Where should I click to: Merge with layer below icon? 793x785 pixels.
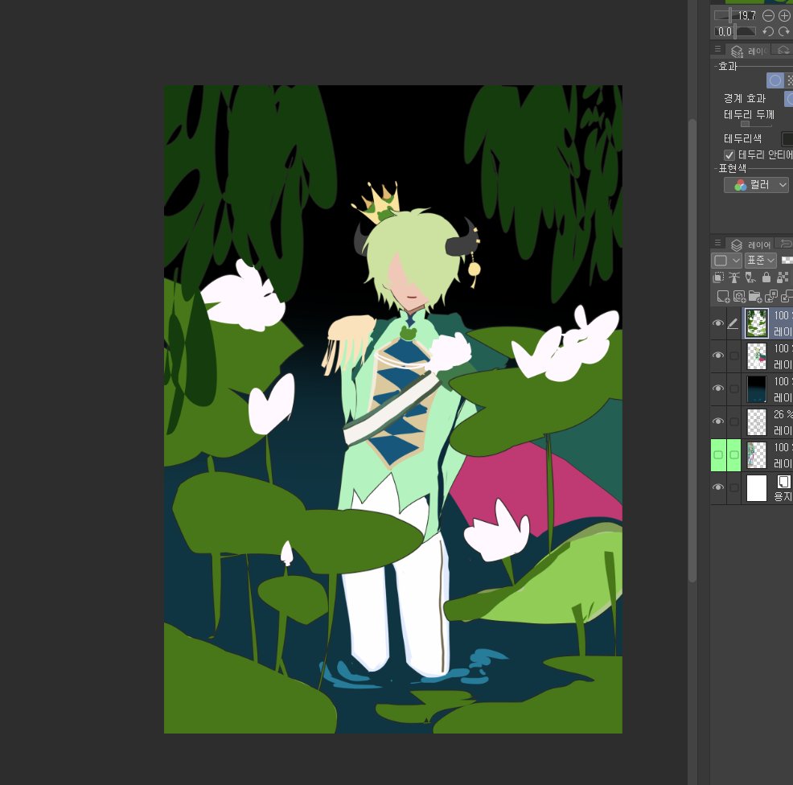(x=787, y=297)
